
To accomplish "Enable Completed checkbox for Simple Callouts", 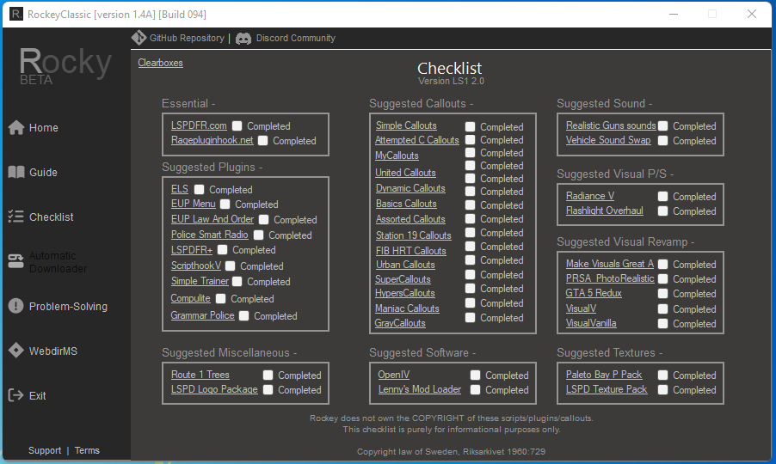I will (x=471, y=126).
